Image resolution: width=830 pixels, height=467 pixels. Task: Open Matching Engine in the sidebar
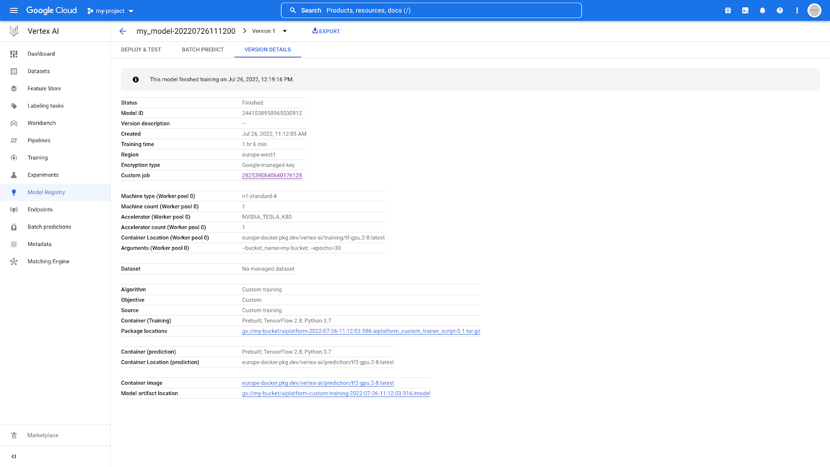coord(48,262)
